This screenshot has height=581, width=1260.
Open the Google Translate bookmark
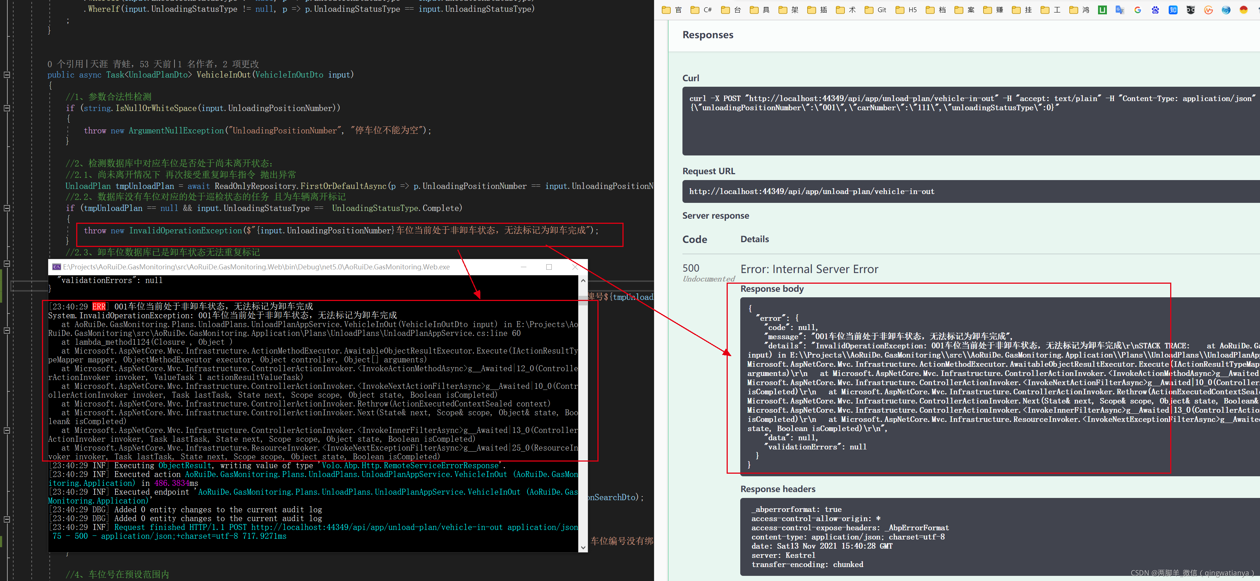coord(1120,10)
